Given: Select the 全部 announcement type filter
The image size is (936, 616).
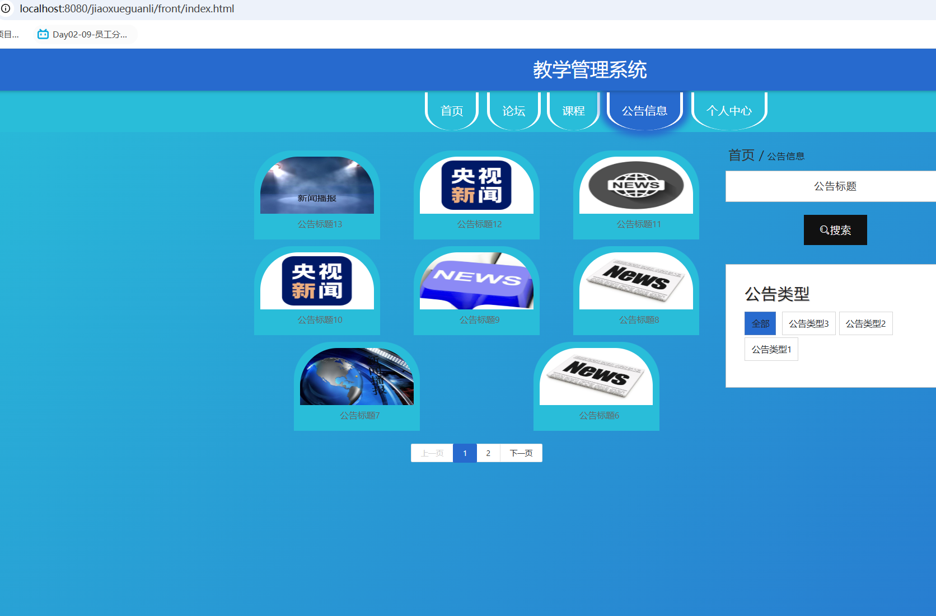Looking at the screenshot, I should [760, 323].
